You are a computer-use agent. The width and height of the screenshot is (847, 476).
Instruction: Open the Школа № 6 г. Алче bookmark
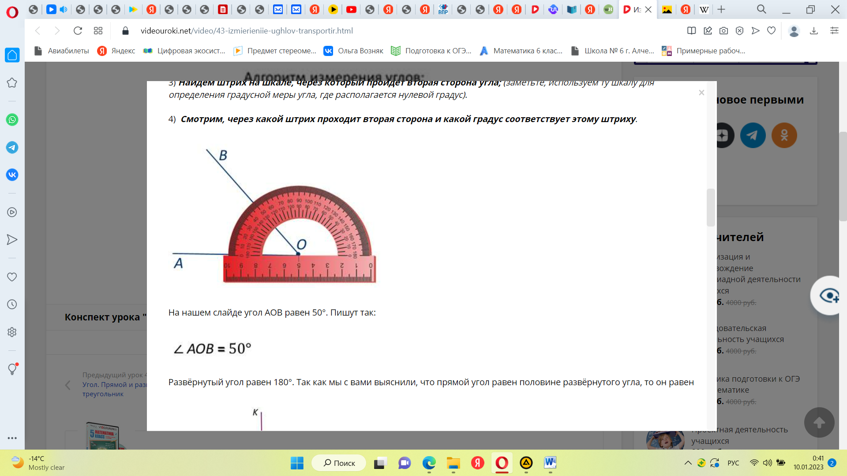[x=612, y=51]
